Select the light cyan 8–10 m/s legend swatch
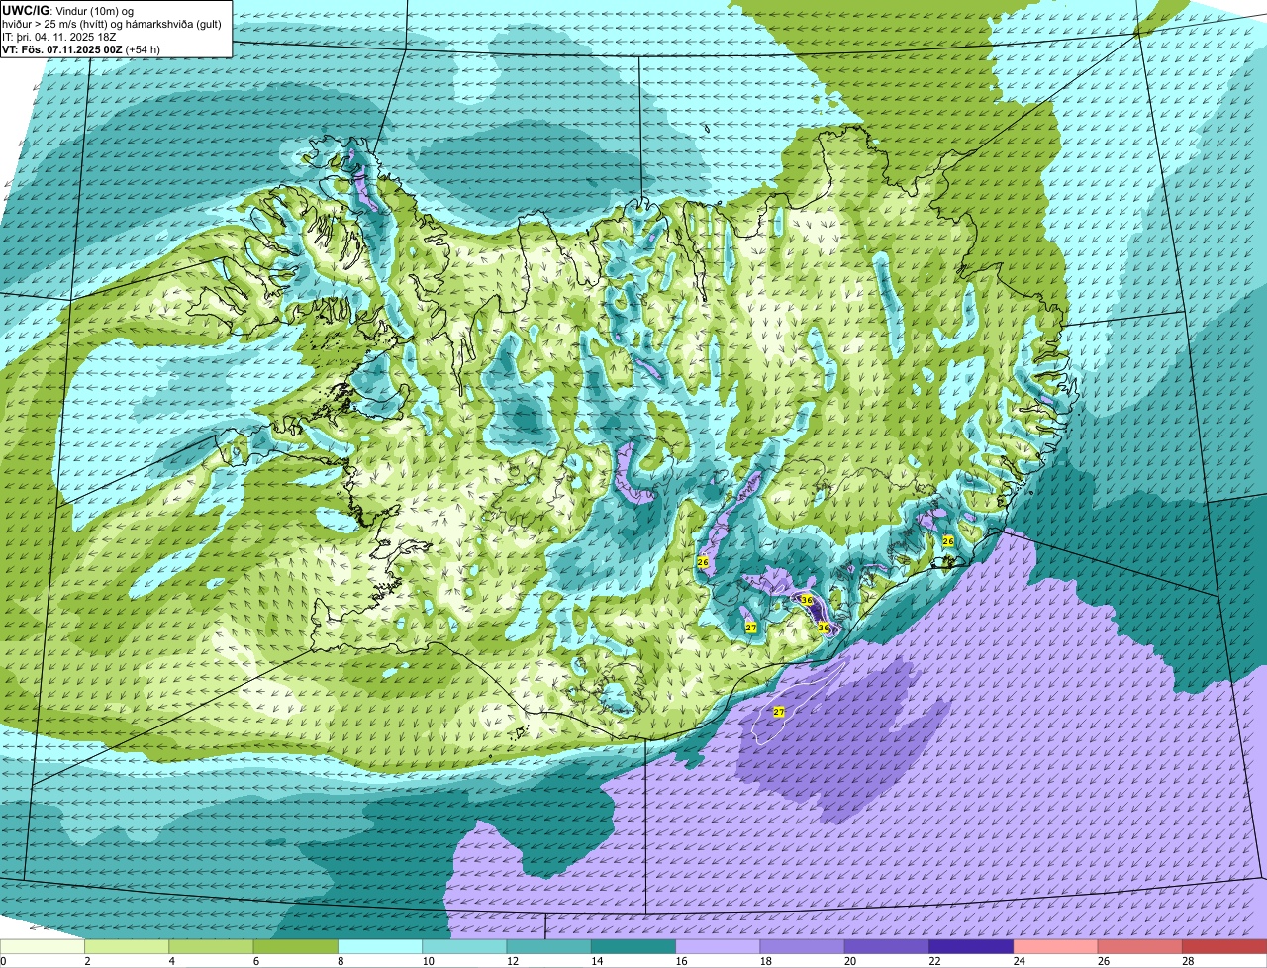 [x=380, y=947]
